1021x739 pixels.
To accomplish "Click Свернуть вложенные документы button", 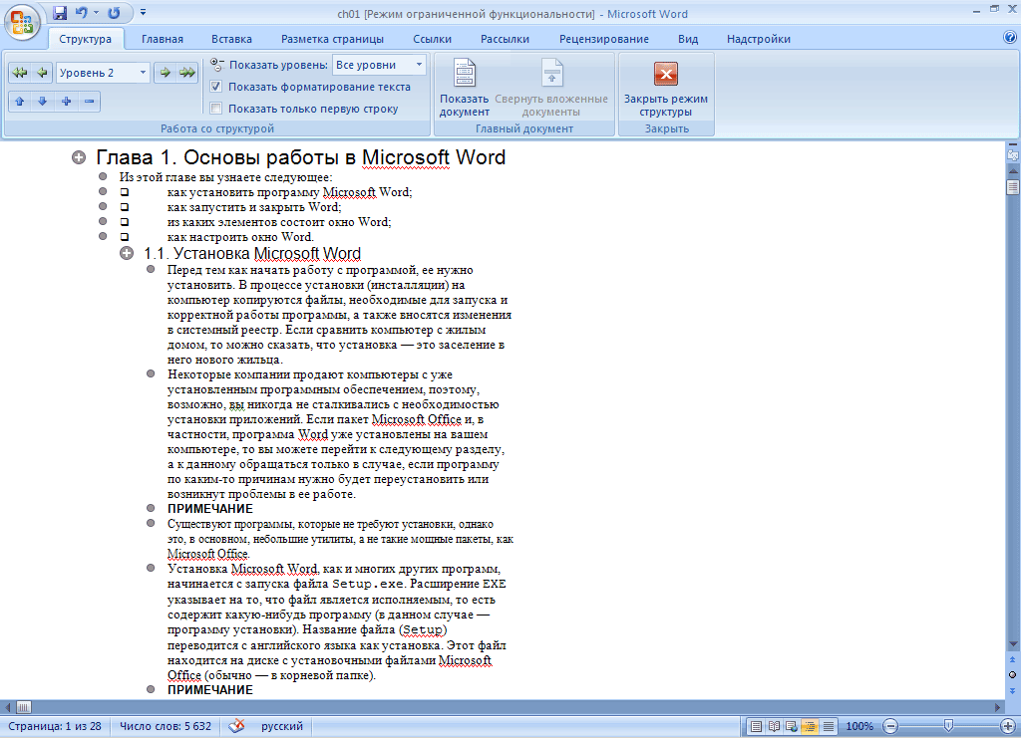I will coord(550,88).
